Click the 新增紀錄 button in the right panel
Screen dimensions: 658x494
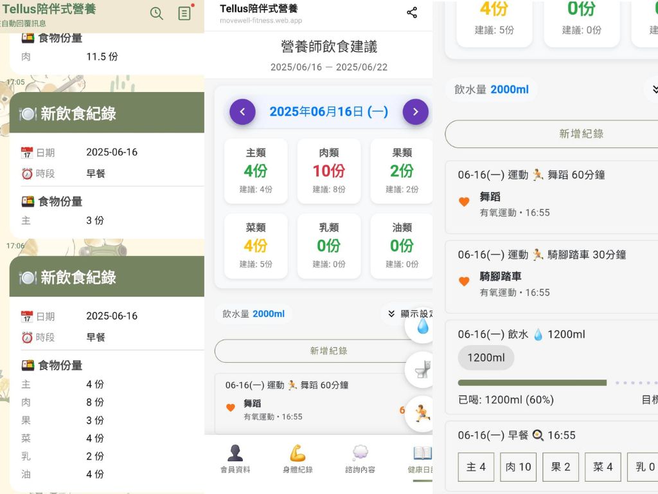(551, 134)
